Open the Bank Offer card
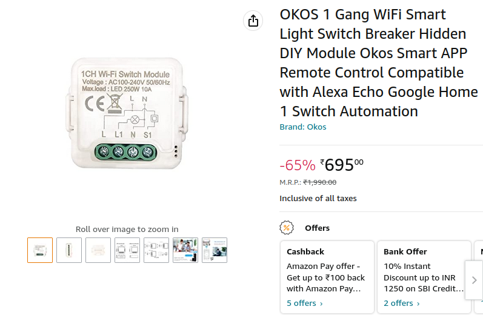483x315 pixels. tap(424, 277)
